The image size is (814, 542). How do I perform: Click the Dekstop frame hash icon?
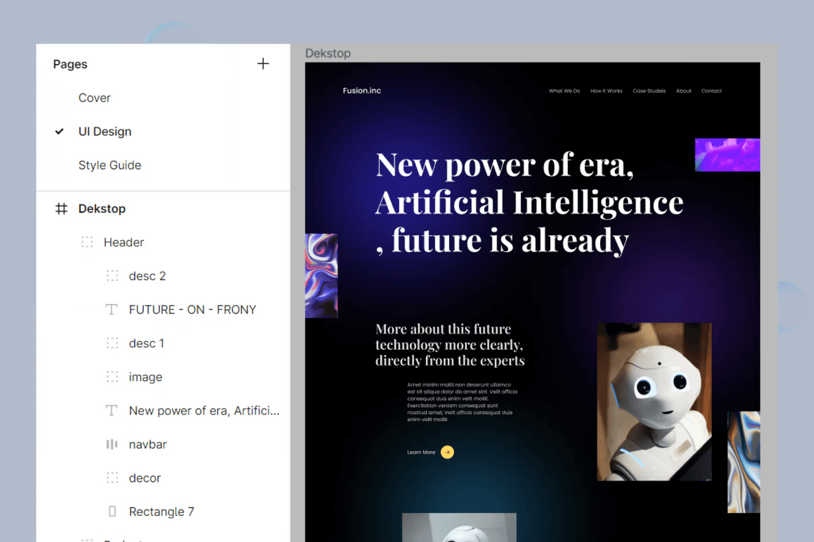tap(61, 208)
